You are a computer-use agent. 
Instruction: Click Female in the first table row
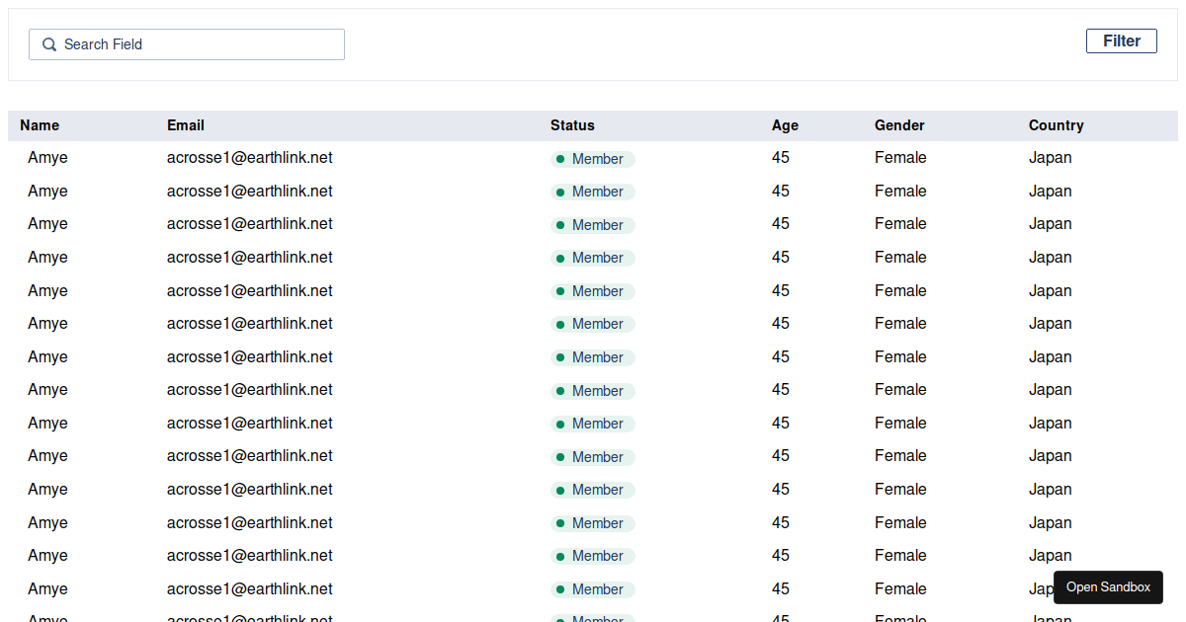pos(900,158)
